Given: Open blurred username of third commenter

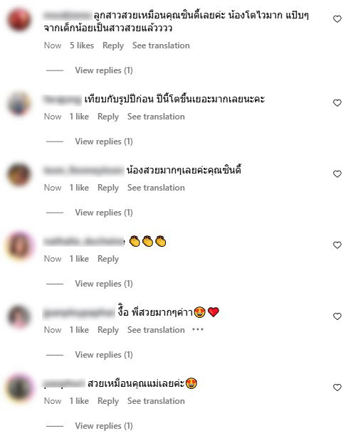Looking at the screenshot, I should click(x=83, y=170).
